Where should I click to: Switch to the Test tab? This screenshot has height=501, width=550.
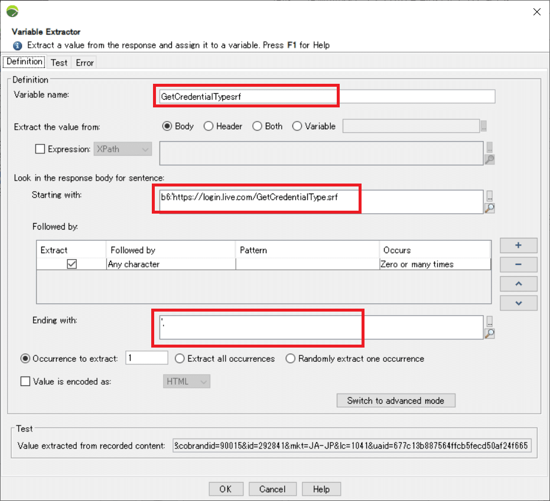(59, 63)
